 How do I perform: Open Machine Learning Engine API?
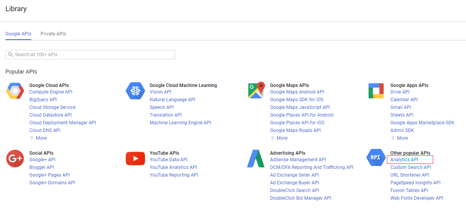[180, 123]
